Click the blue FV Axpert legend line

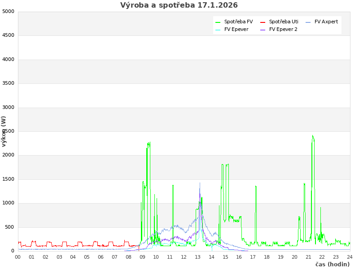coord(308,22)
